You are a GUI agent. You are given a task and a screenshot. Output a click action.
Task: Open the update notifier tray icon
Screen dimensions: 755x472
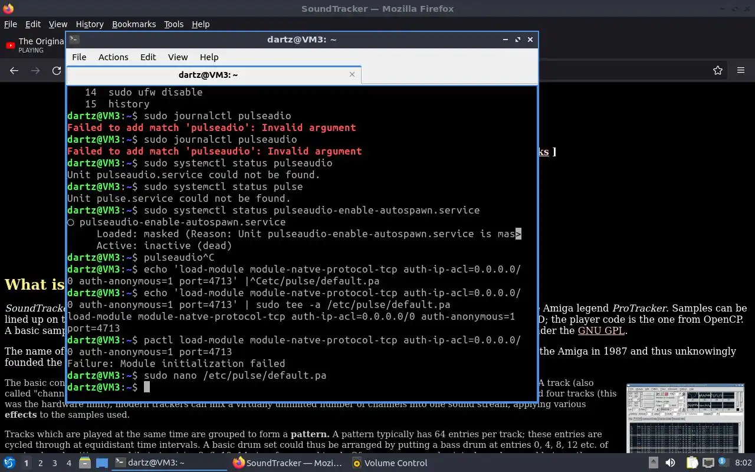(x=723, y=463)
